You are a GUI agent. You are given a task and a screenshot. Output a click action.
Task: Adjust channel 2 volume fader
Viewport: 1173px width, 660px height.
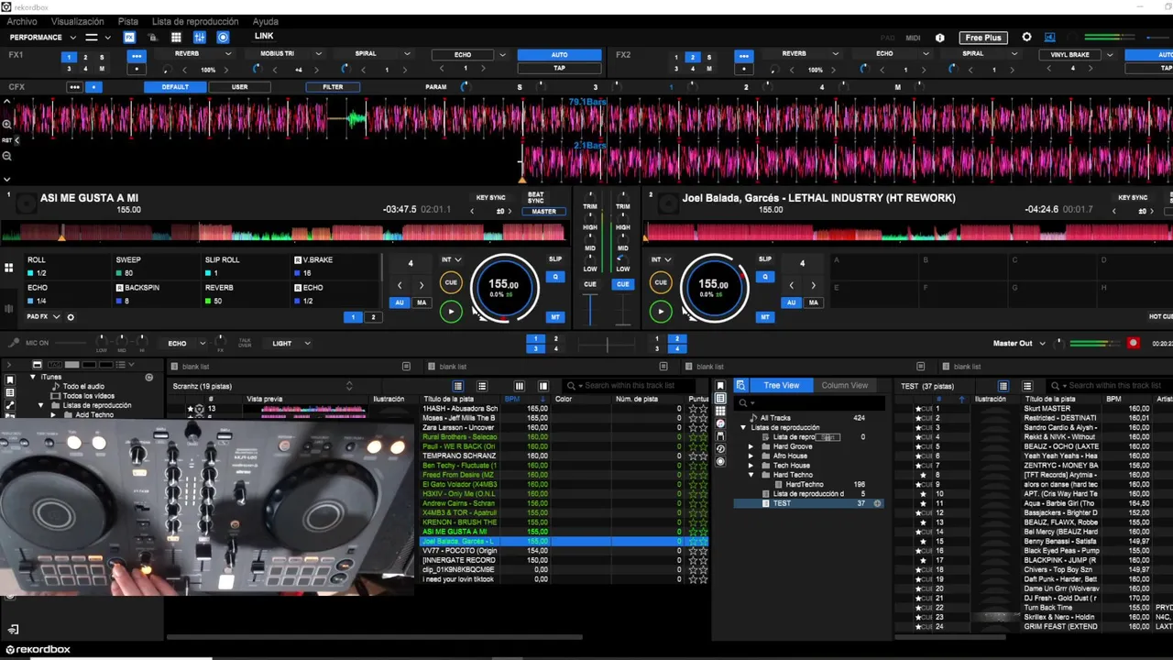623,309
